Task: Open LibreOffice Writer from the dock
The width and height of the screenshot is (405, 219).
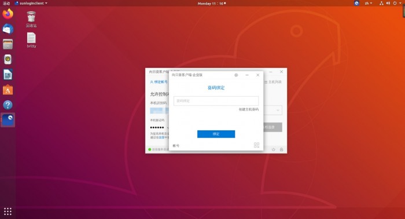Action: 8,75
